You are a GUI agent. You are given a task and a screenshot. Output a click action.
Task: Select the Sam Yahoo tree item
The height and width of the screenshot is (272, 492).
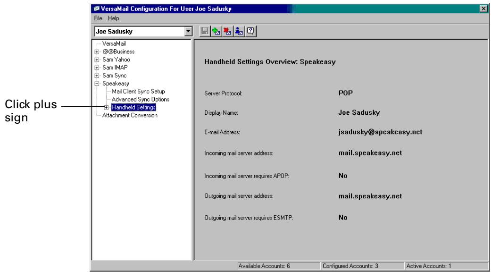click(x=116, y=59)
